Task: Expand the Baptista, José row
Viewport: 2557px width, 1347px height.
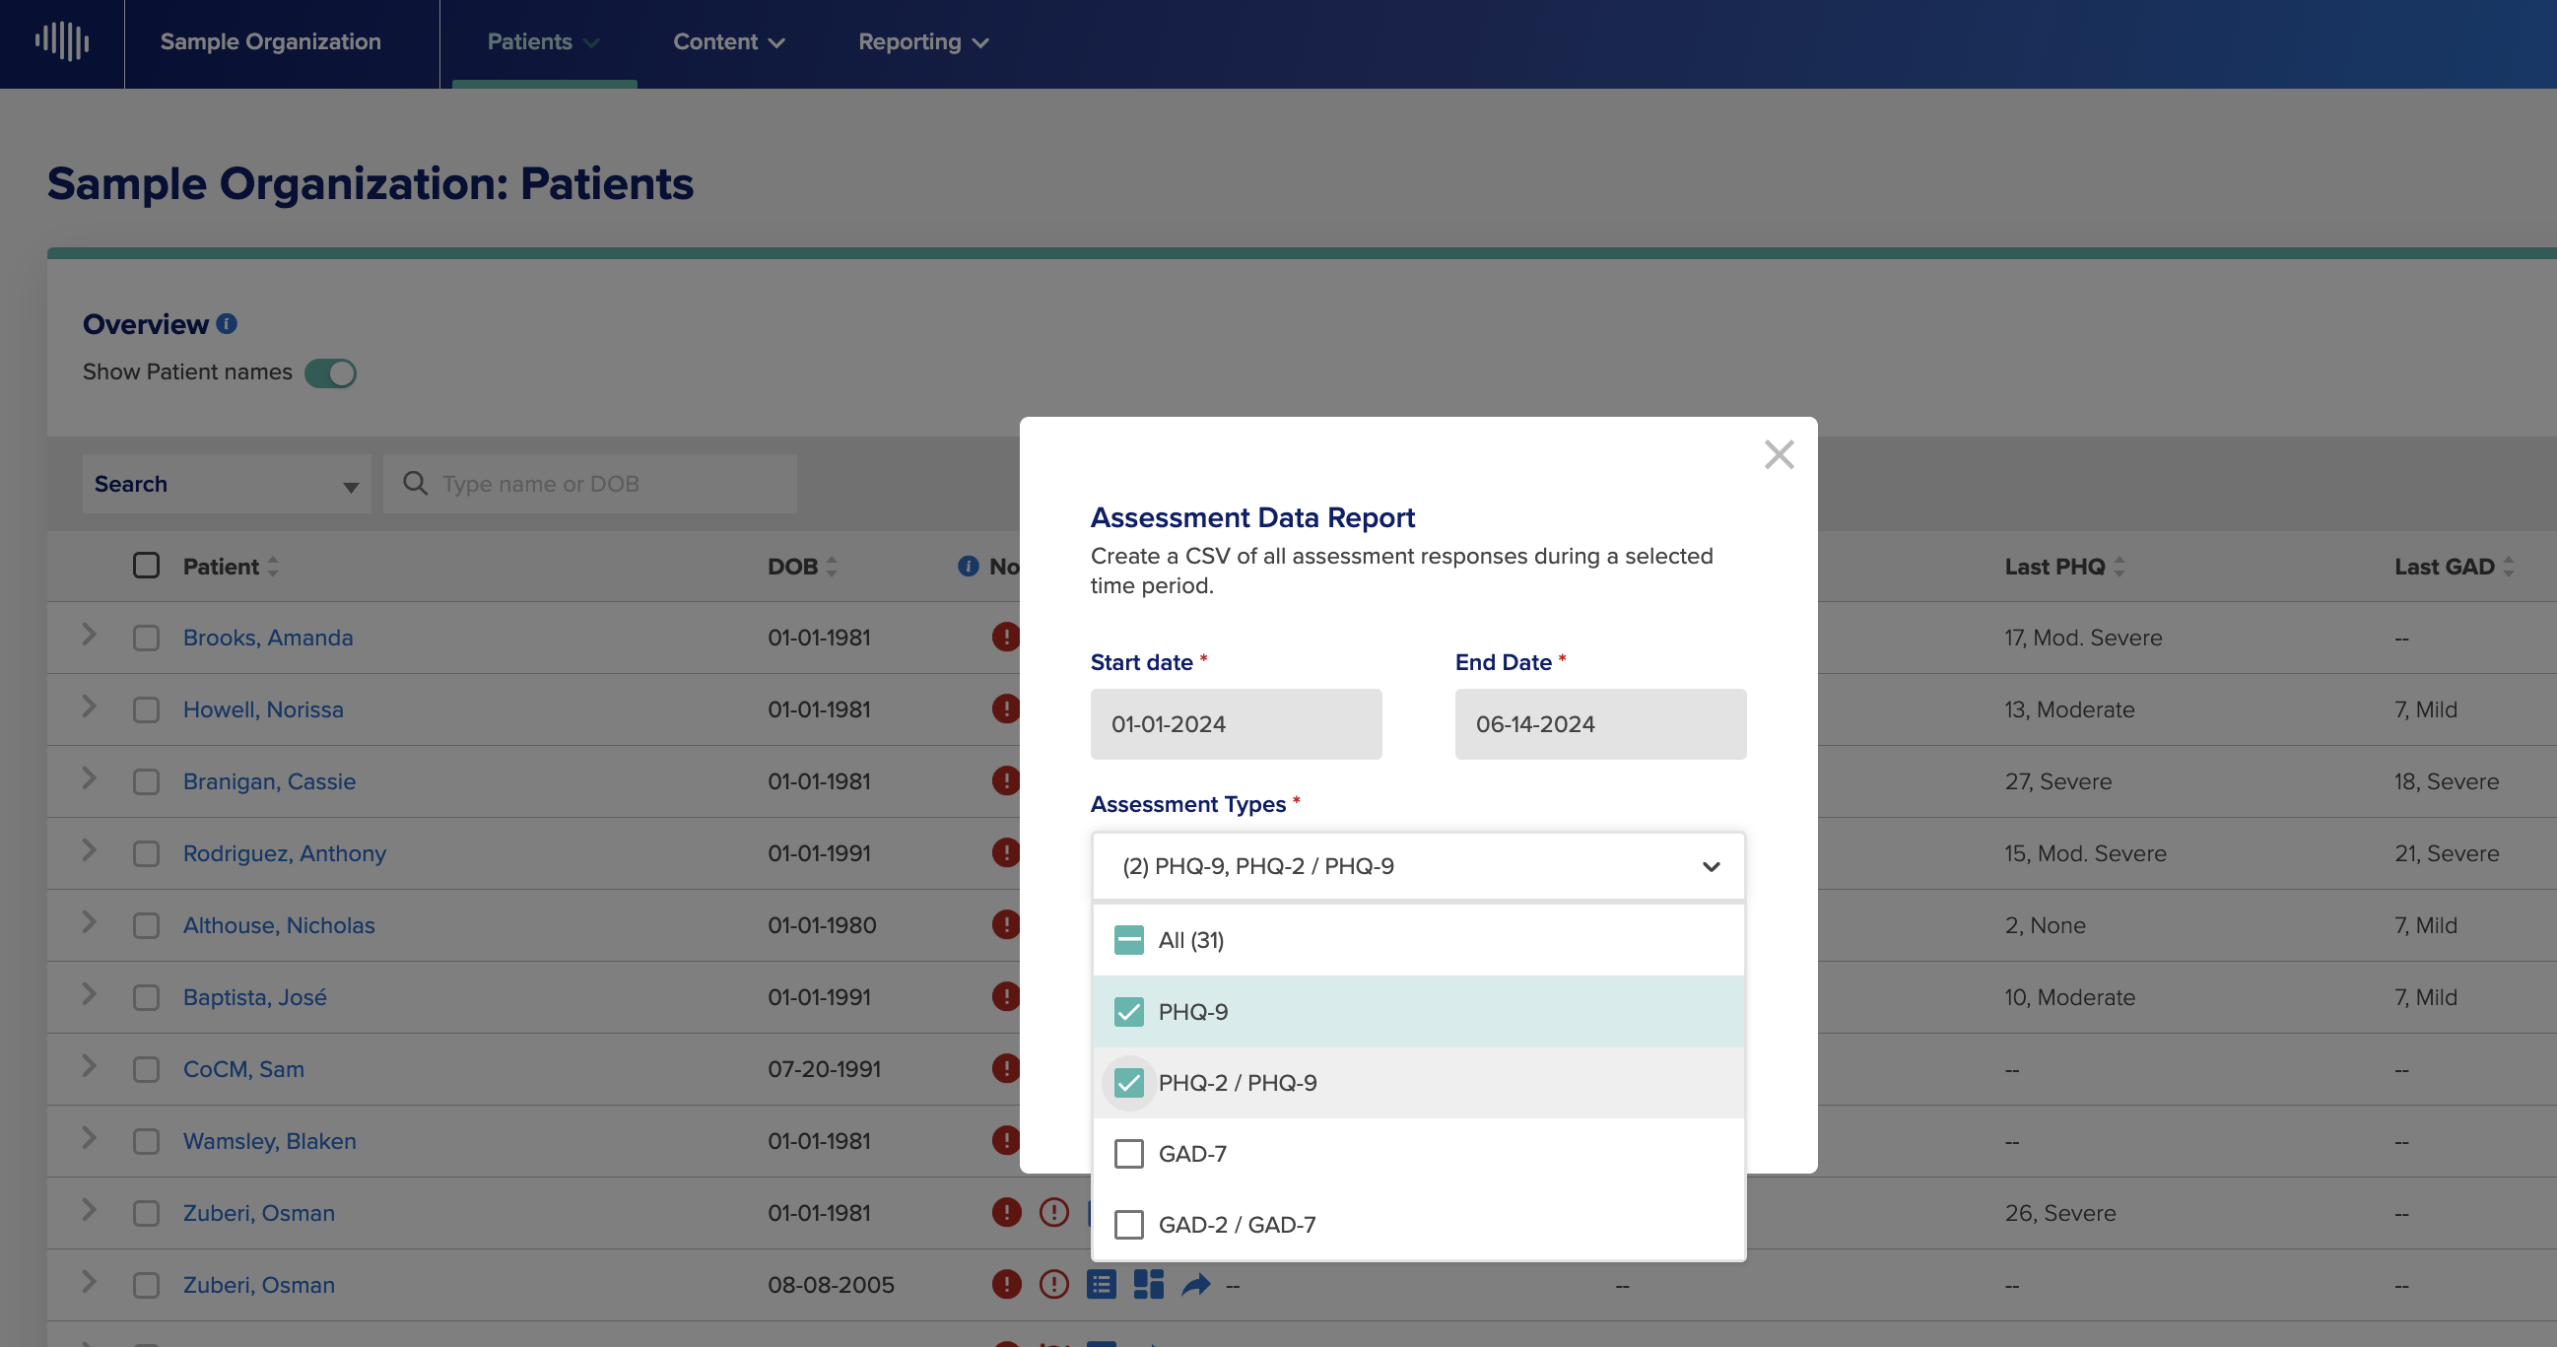Action: pos(90,993)
